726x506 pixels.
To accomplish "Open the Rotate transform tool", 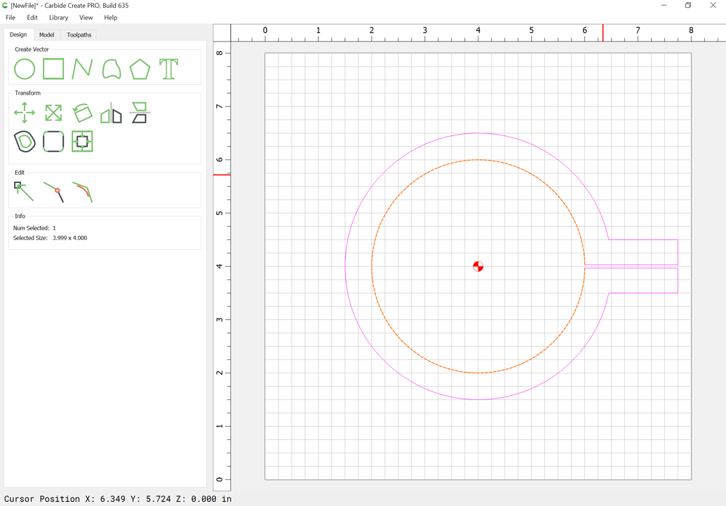I will [82, 112].
